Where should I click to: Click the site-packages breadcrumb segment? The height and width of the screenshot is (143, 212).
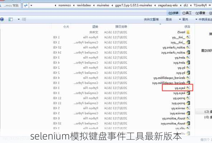click(x=168, y=5)
